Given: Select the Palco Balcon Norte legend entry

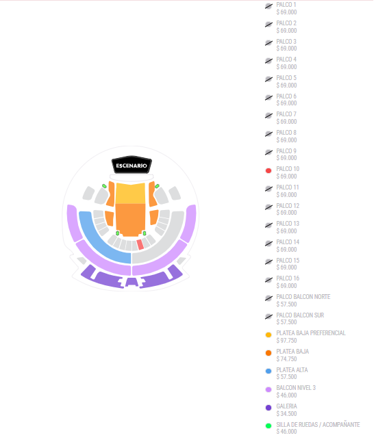Looking at the screenshot, I should (303, 300).
